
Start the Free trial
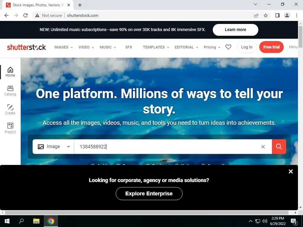pyautogui.click(x=271, y=47)
